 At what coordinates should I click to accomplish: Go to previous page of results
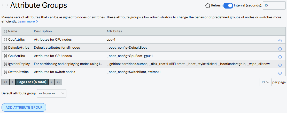(12, 82)
